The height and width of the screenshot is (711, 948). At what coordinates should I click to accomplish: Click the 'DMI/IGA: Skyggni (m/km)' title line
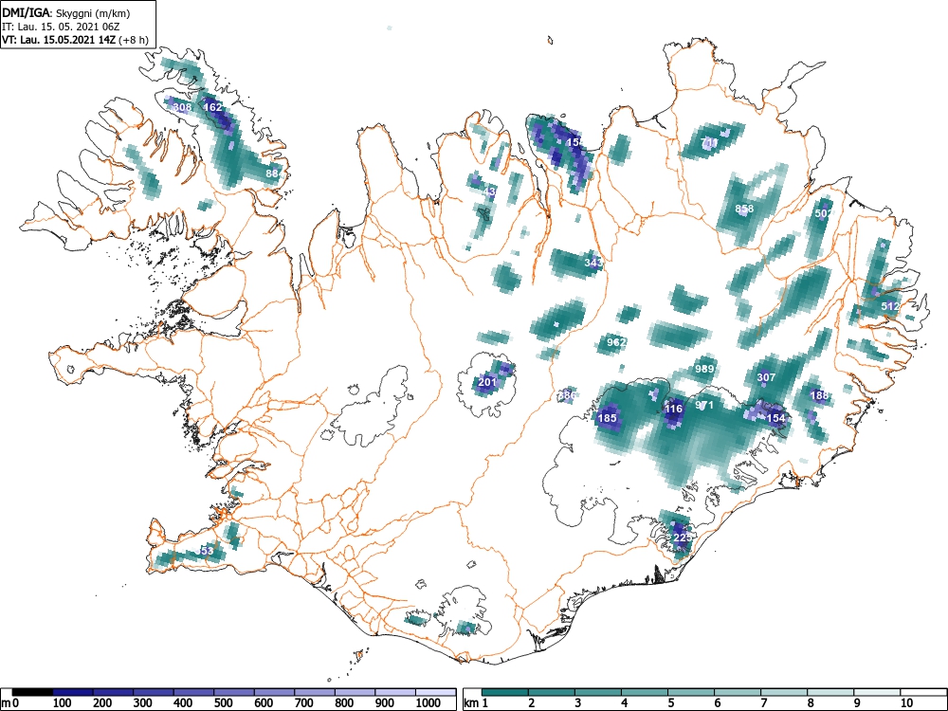point(66,13)
